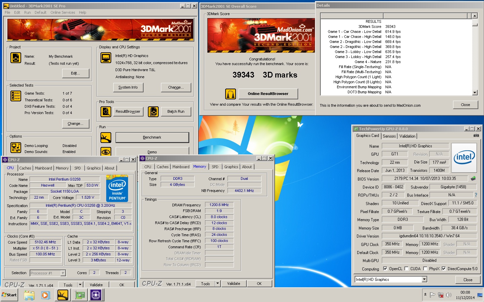
Task: Click the Intel Pentium inside logo in CPU-Z
Action: tap(117, 188)
